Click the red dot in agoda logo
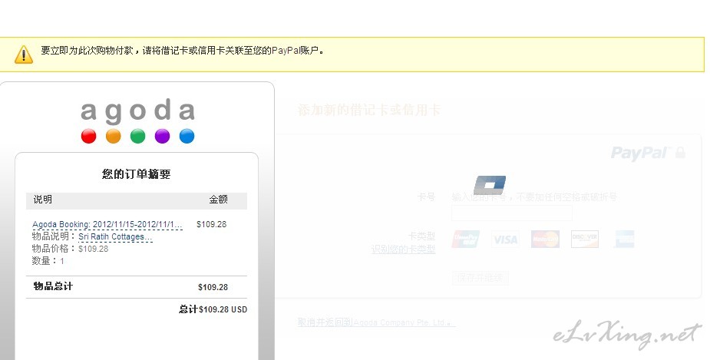This screenshot has width=710, height=360. pyautogui.click(x=89, y=136)
